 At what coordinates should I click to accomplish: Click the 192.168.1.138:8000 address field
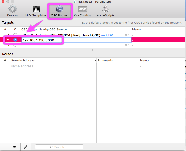[x=42, y=40]
